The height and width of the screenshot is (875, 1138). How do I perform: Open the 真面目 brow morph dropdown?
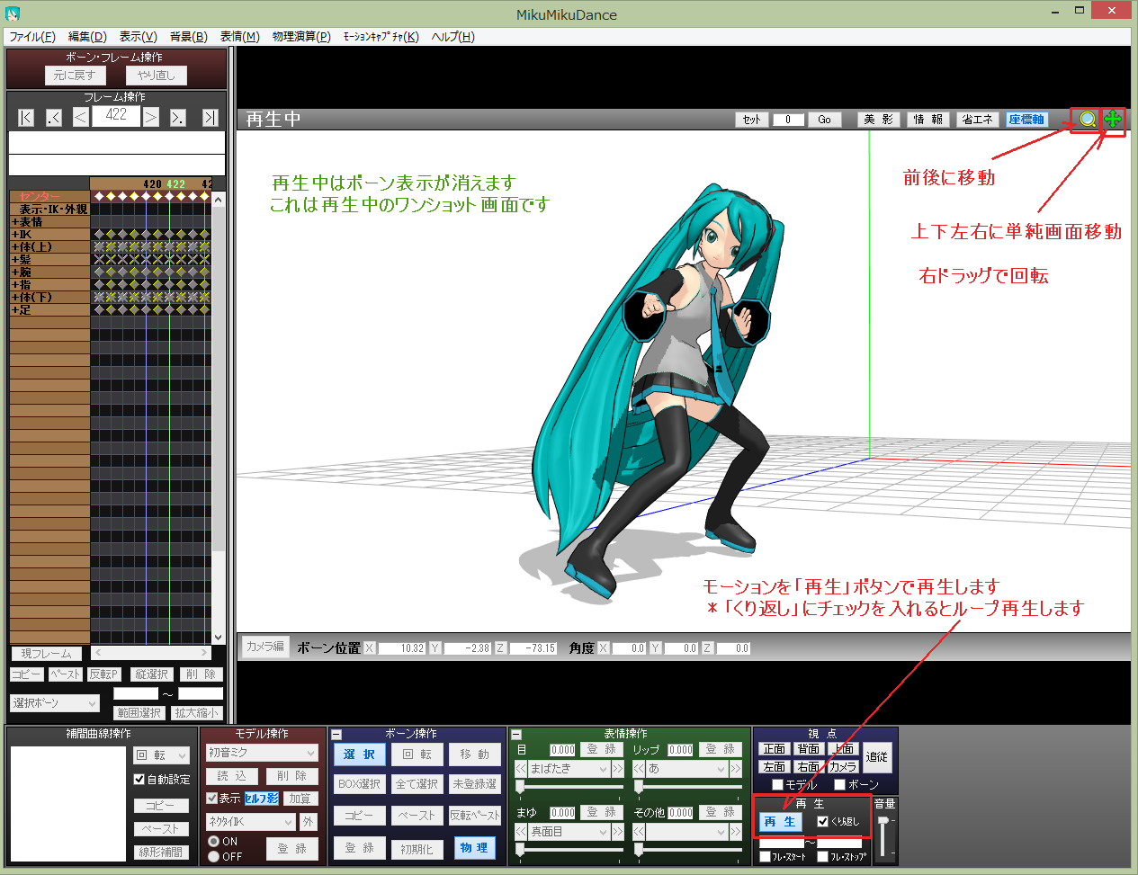tap(569, 832)
